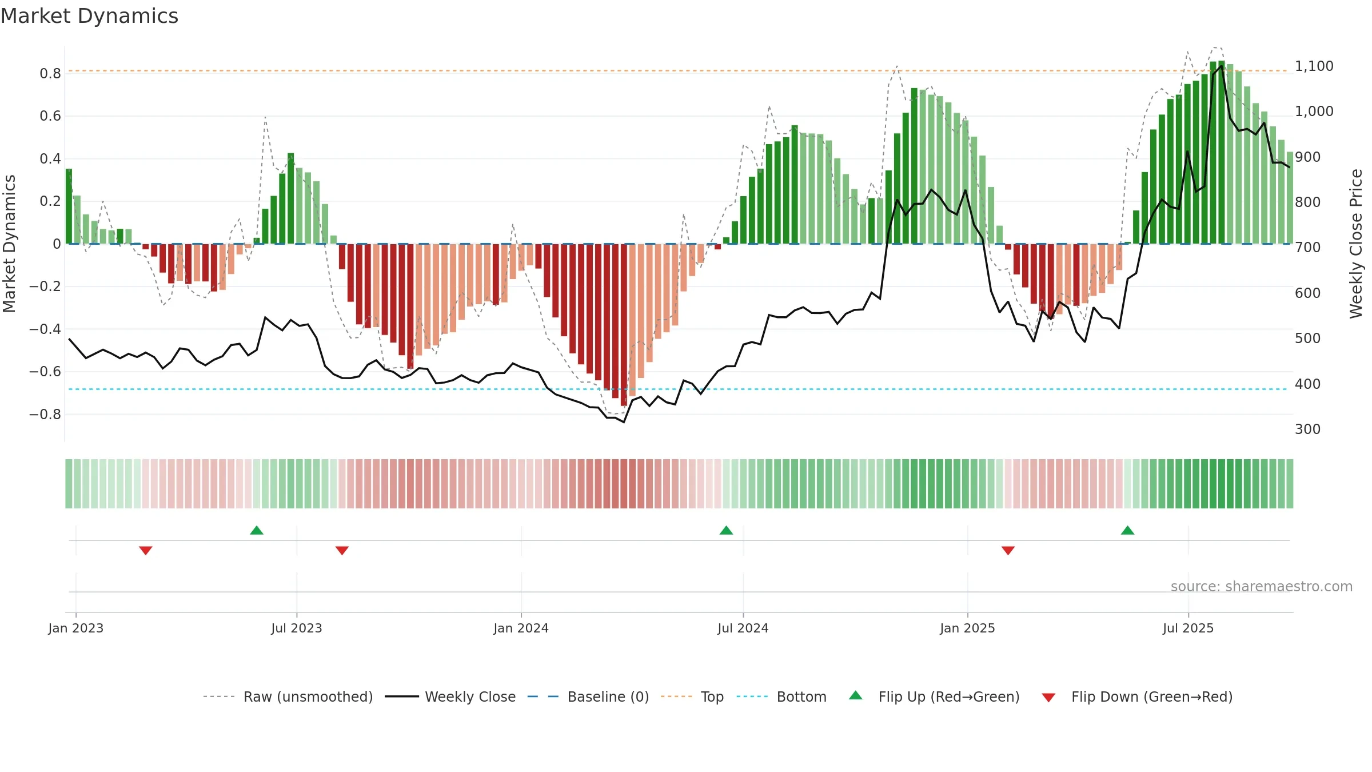Image resolution: width=1372 pixels, height=772 pixels.
Task: Click the 1,000 right axis price label
Action: click(1314, 111)
